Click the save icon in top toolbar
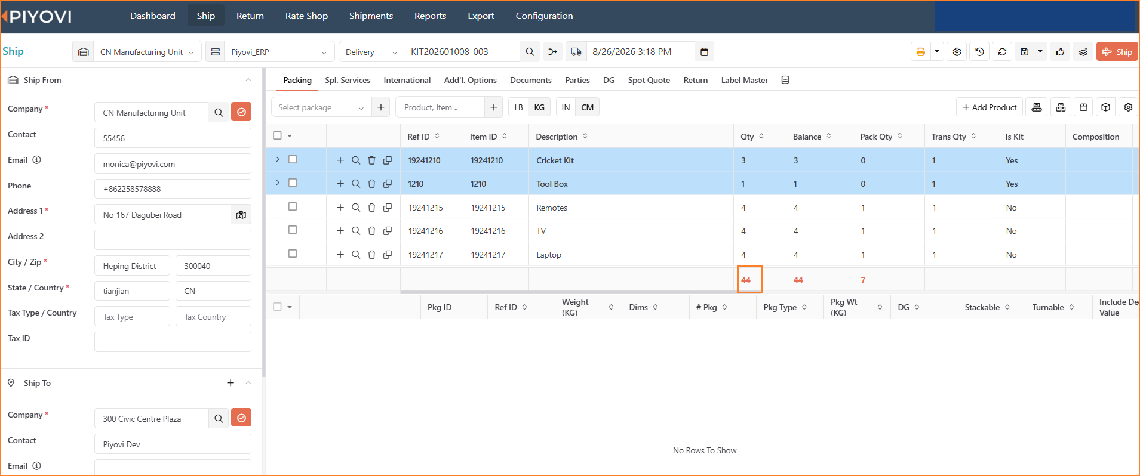This screenshot has height=476, width=1140. click(x=1024, y=52)
